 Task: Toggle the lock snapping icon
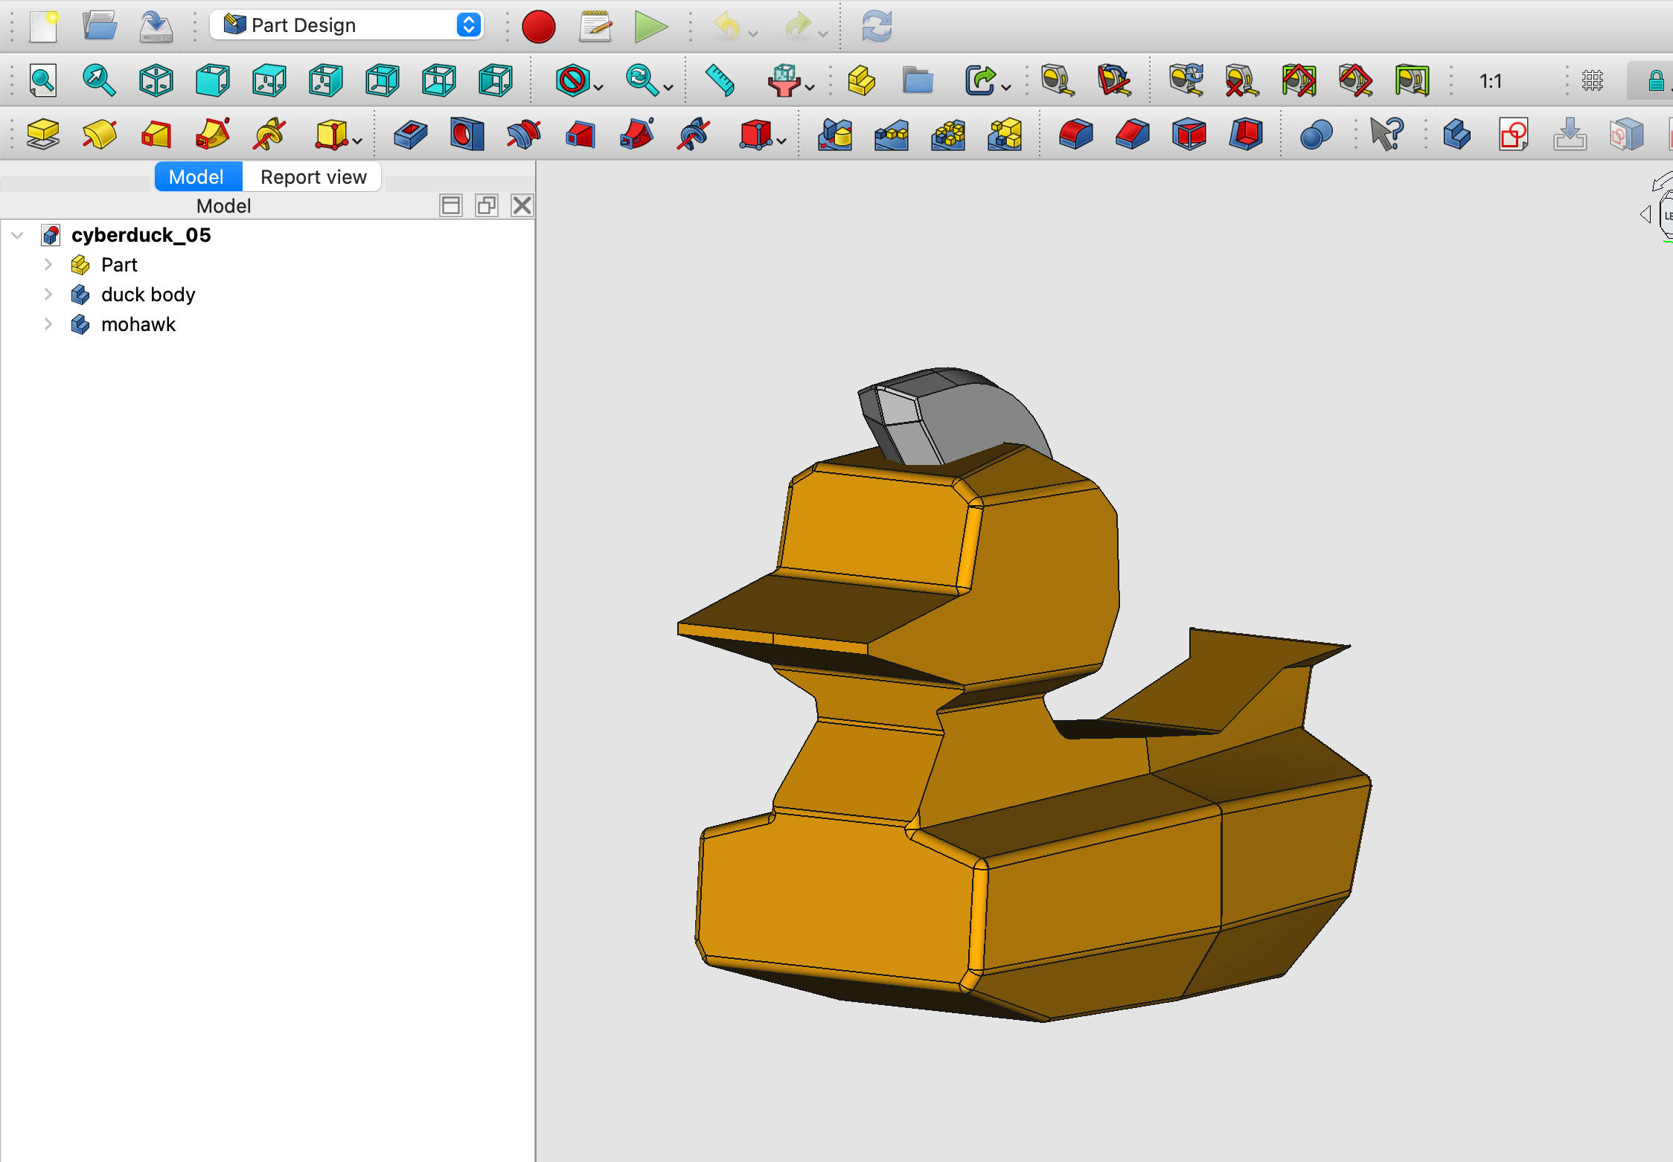coord(1656,80)
